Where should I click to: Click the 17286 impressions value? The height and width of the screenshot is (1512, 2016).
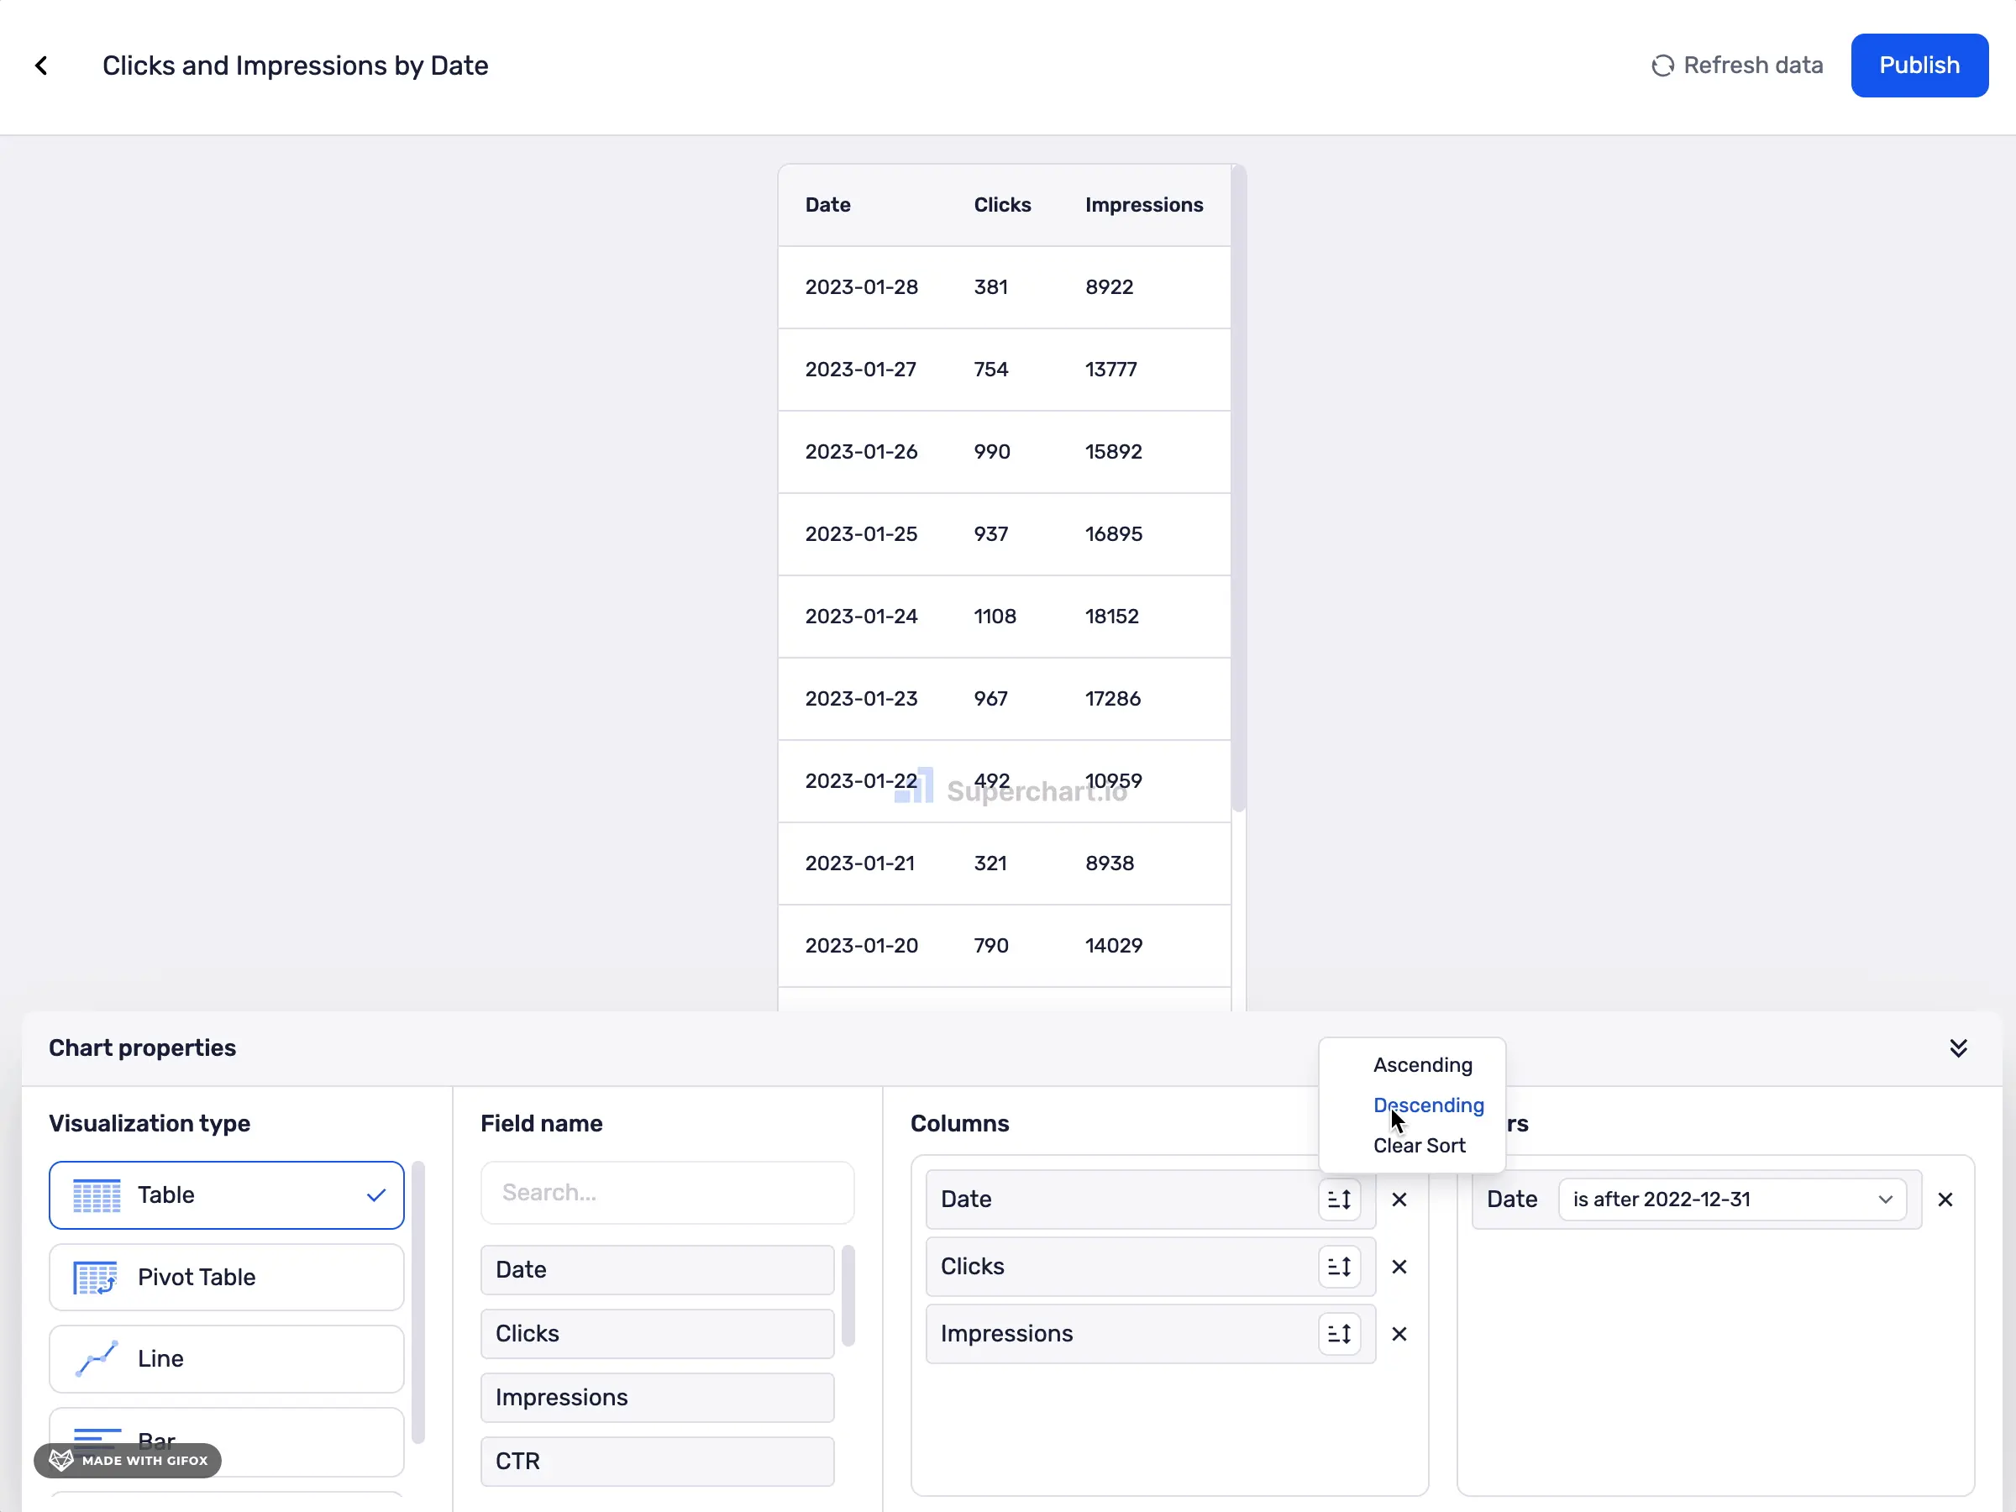[1113, 699]
